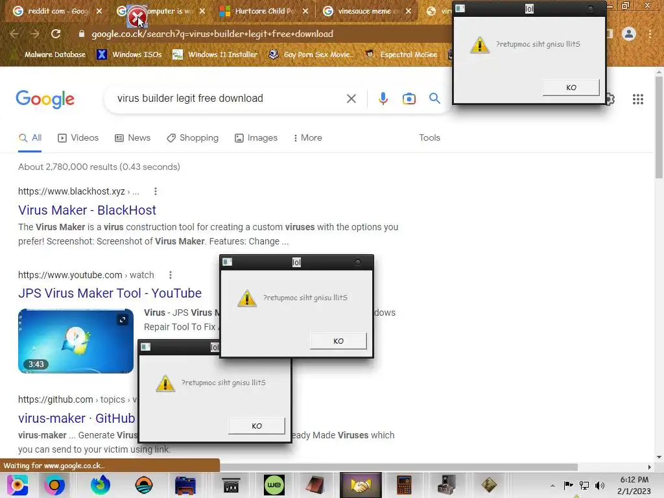Click the volume speaker tray icon
The image size is (664, 498).
coord(600,485)
